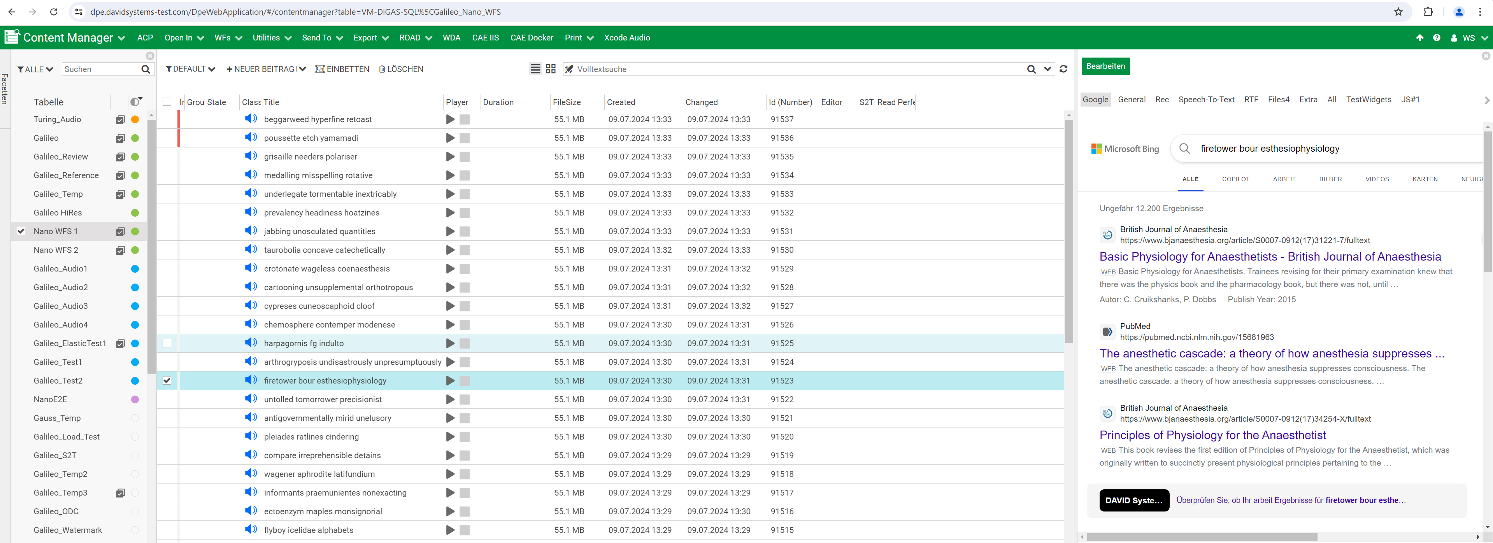Open the ALLE filter dropdown

click(35, 69)
